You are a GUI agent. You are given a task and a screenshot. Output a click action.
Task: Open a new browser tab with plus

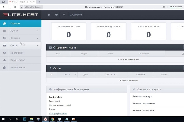click(x=39, y=2)
